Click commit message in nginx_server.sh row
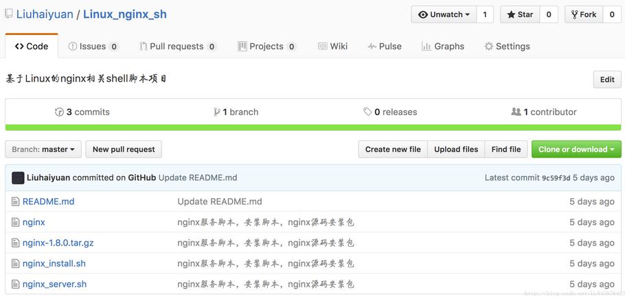Screen dimensions: 625x299 [x=266, y=285]
